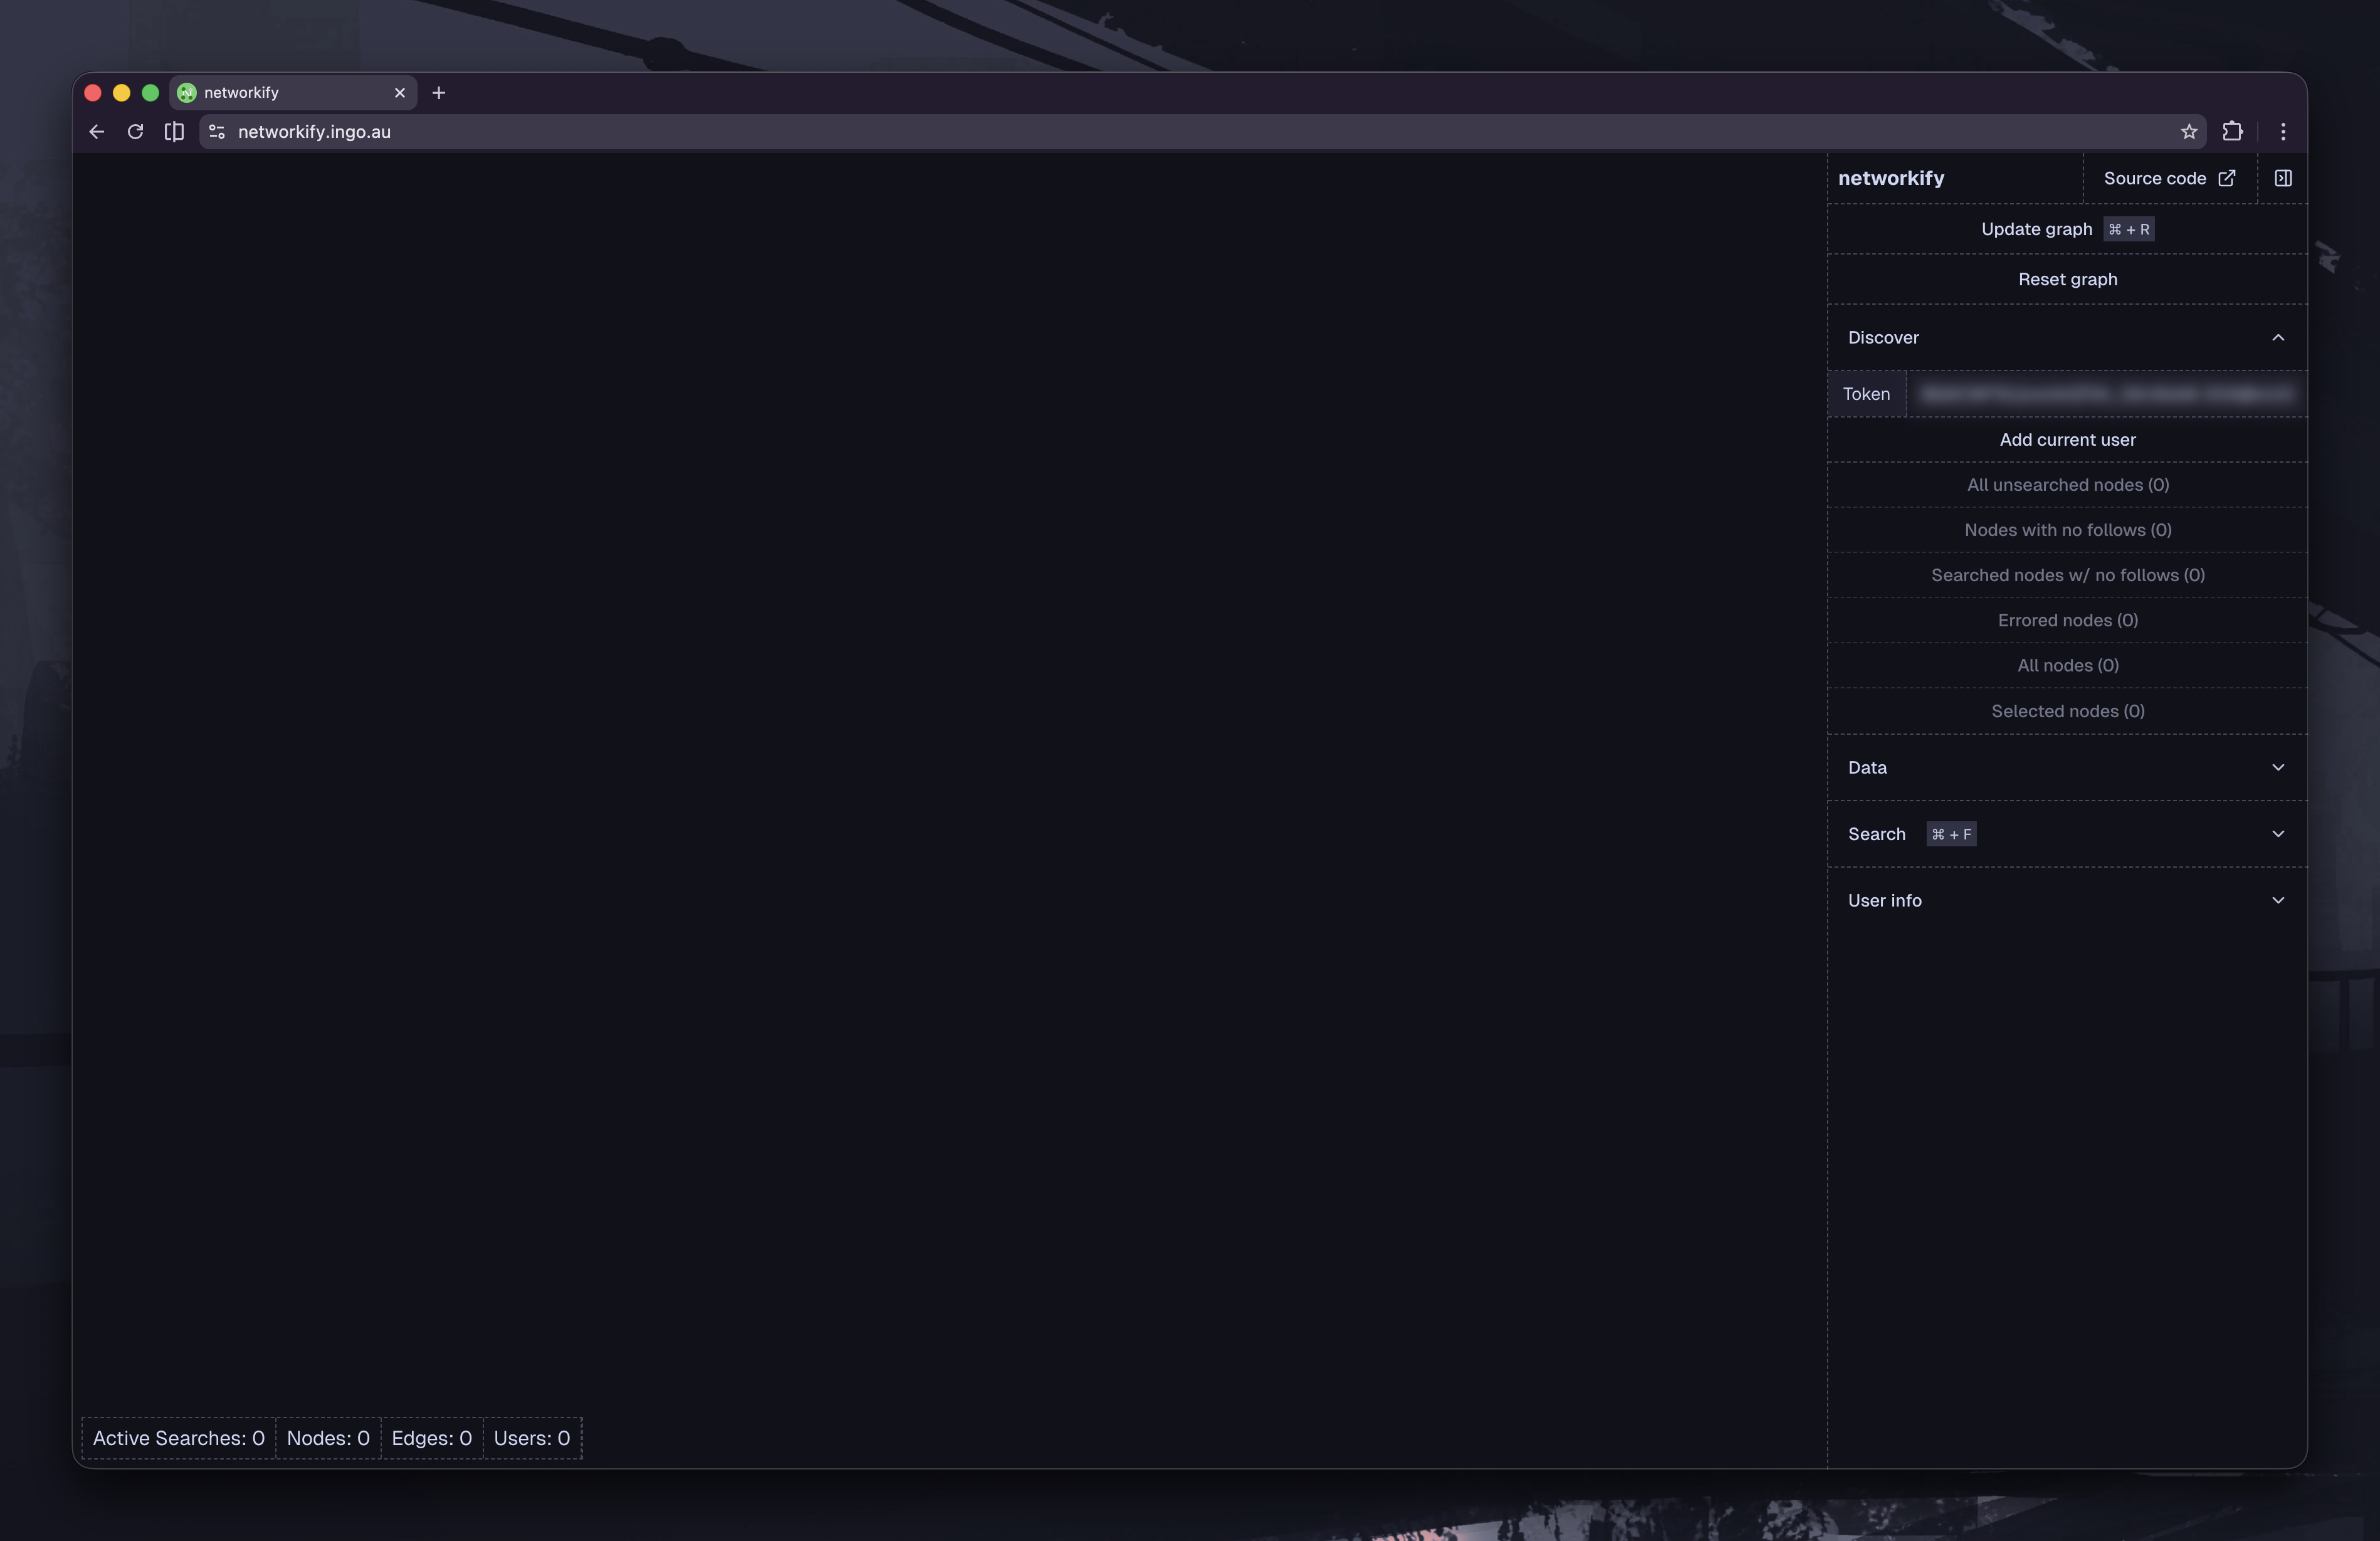Image resolution: width=2380 pixels, height=1541 pixels.
Task: Click the browser back arrow
Action: coord(97,132)
